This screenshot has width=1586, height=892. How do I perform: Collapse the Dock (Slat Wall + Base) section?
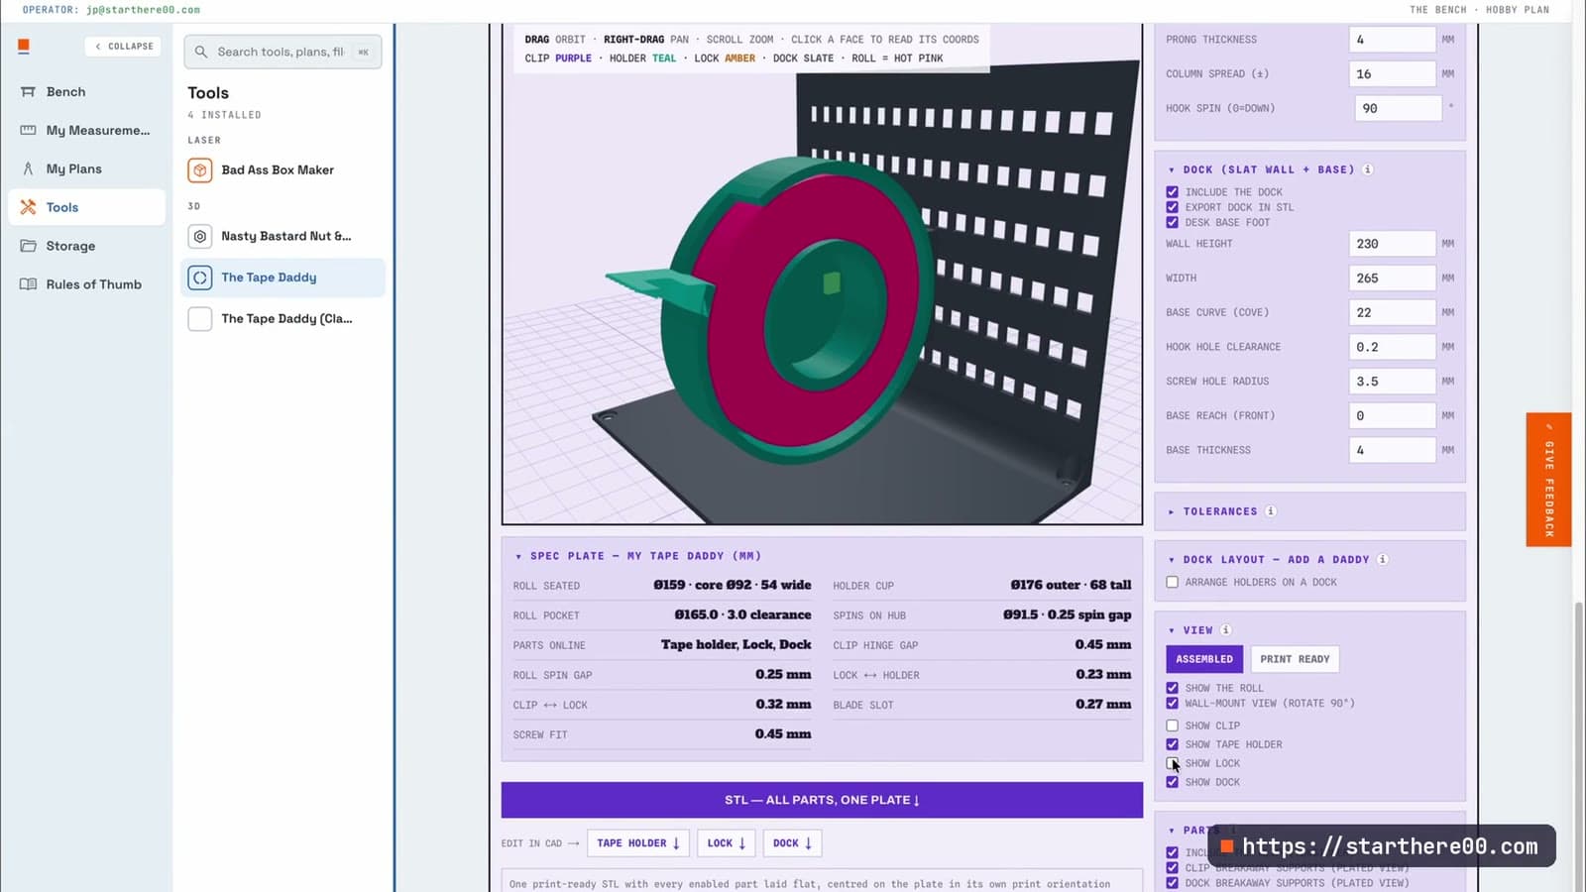[1172, 170]
